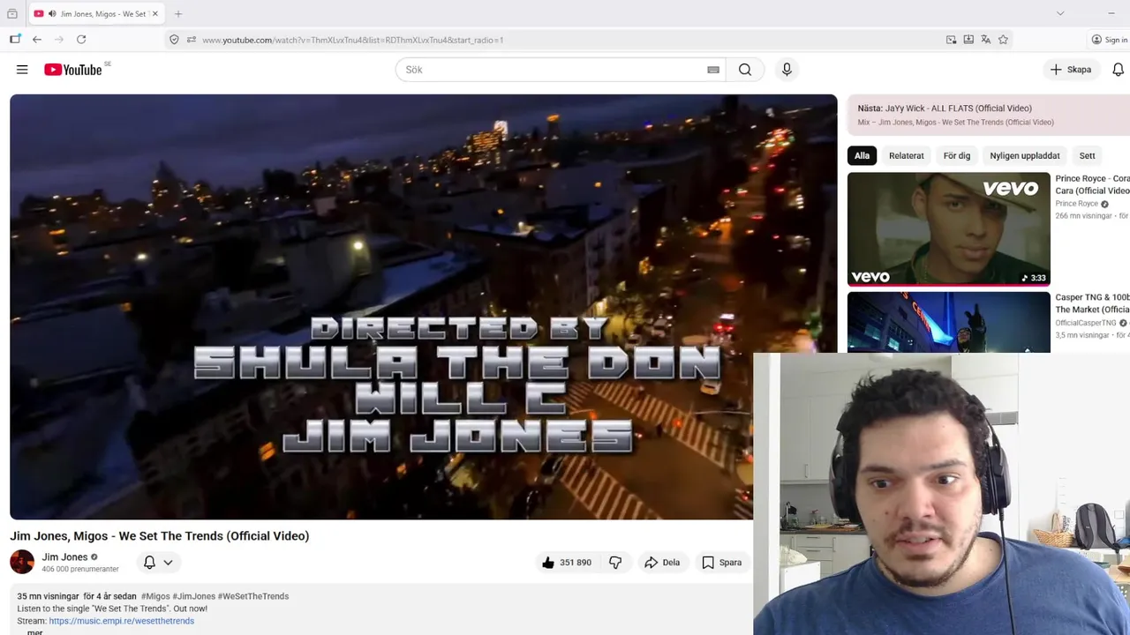Select the 'Sett' filter chip
This screenshot has height=635, width=1130.
coord(1087,156)
